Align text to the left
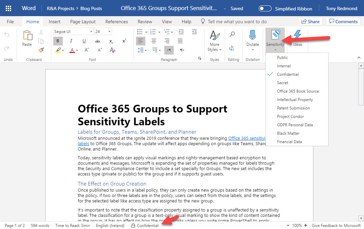 pyautogui.click(x=140, y=41)
